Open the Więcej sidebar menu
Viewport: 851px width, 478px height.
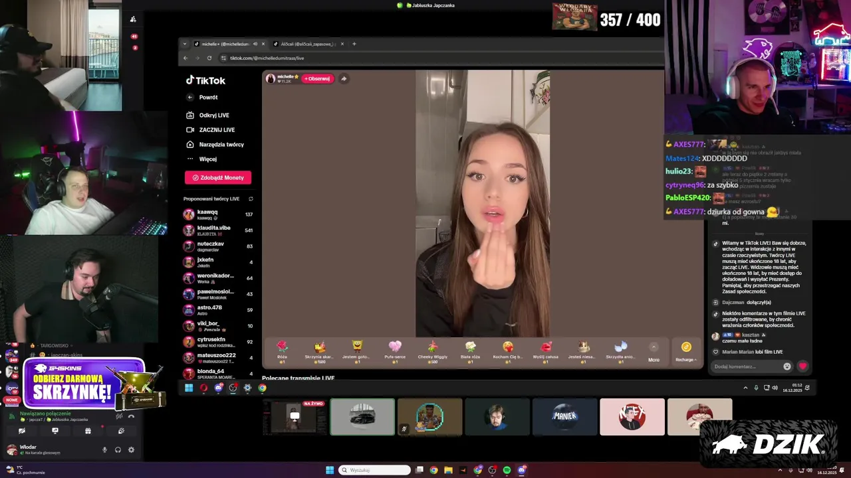coord(201,159)
